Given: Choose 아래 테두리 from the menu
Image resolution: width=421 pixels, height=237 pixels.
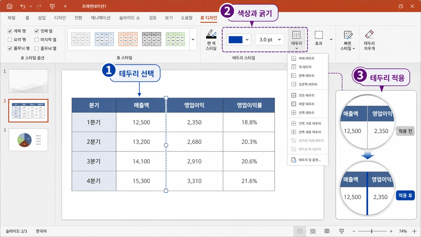Looking at the screenshot, I should click(x=308, y=58).
